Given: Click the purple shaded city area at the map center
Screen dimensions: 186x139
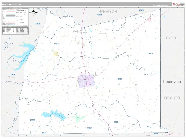Looking at the screenshot, I should click(x=86, y=81).
